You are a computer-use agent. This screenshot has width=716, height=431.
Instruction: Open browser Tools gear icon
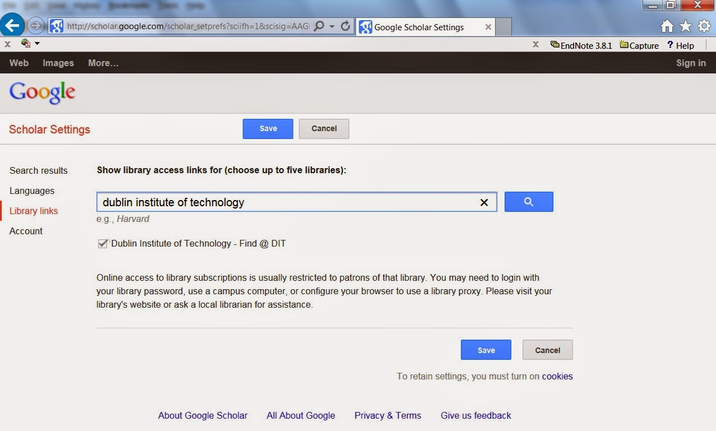(x=704, y=26)
